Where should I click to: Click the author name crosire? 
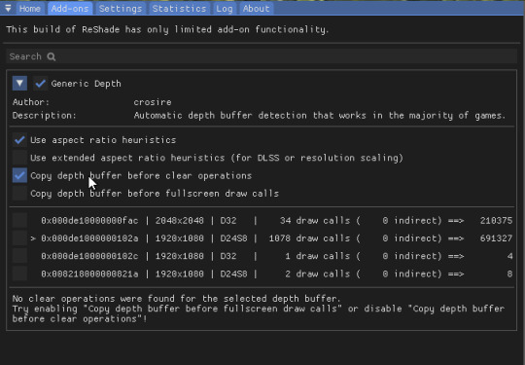coord(153,102)
